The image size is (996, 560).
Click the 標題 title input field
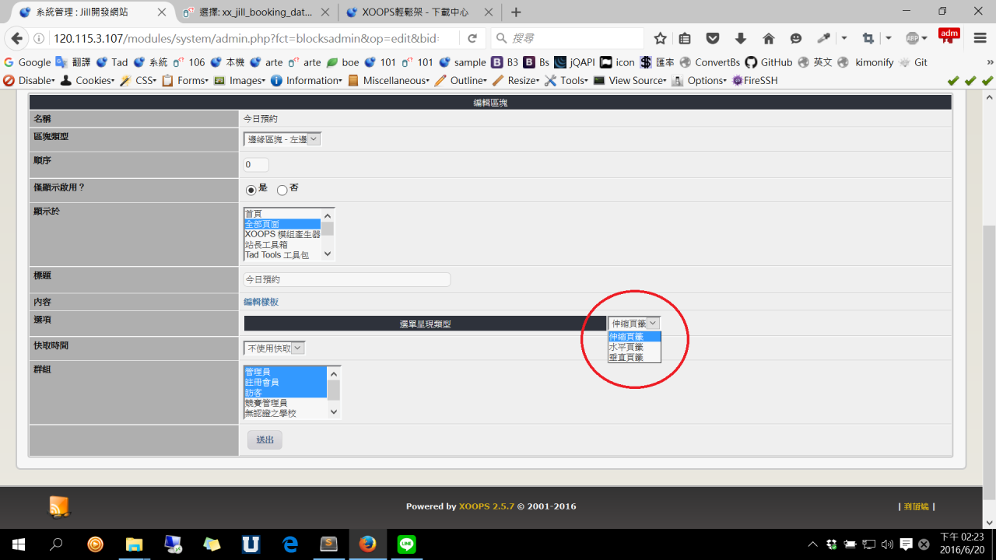(347, 279)
